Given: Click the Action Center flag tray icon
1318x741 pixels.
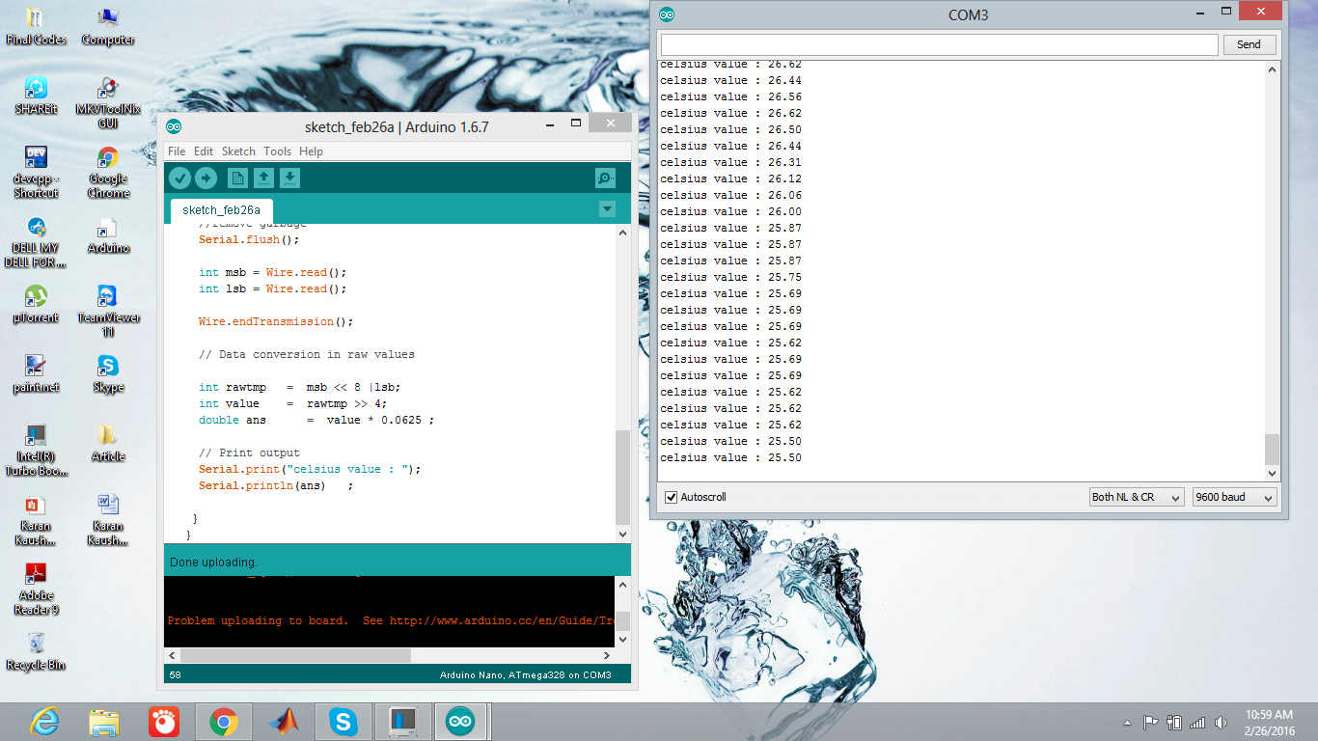Looking at the screenshot, I should tap(1151, 723).
